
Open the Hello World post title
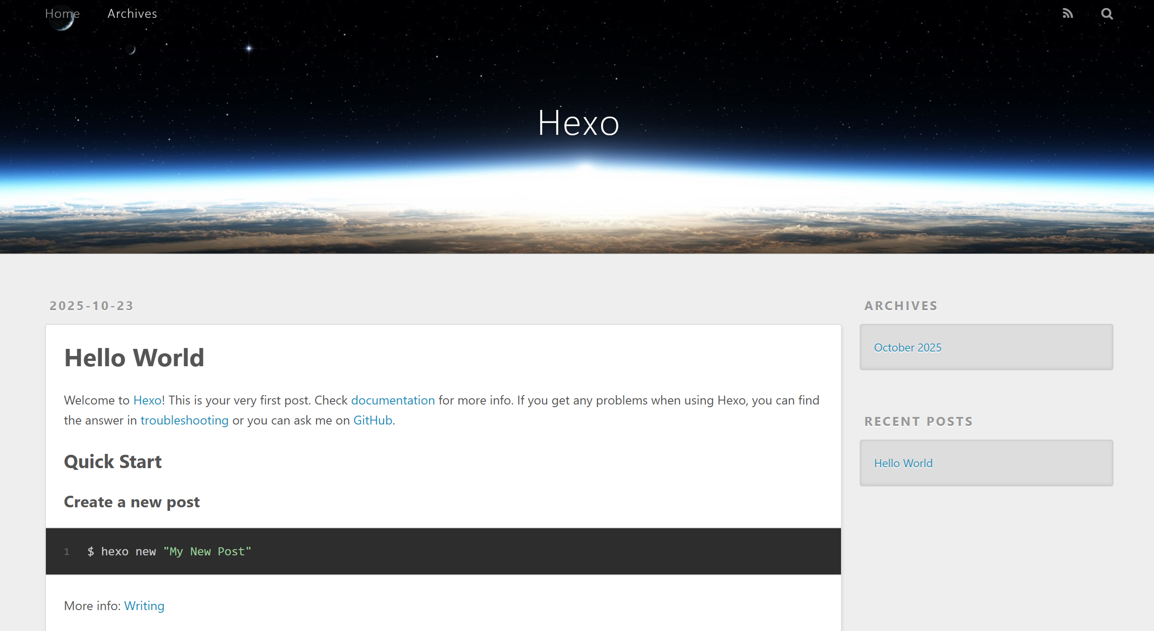[x=134, y=357]
